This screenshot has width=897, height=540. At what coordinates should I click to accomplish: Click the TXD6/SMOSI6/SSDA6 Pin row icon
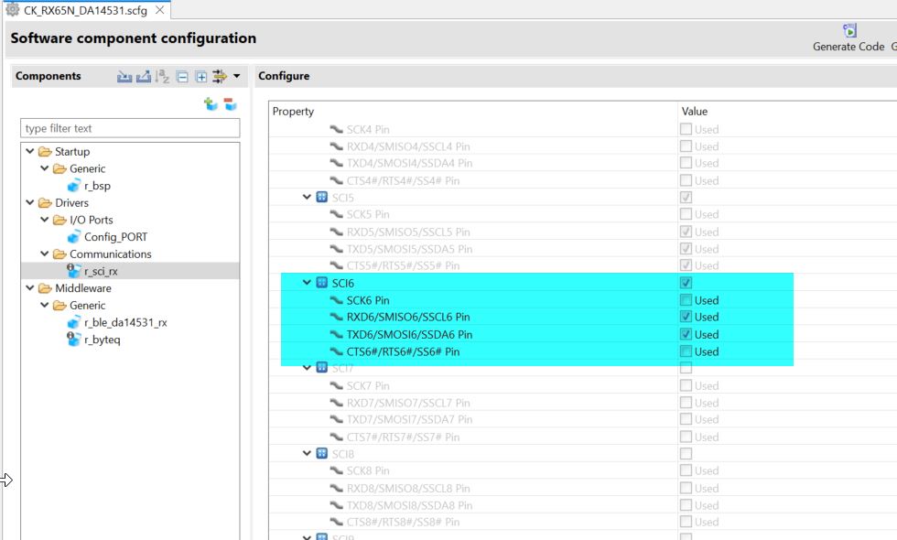(x=337, y=334)
